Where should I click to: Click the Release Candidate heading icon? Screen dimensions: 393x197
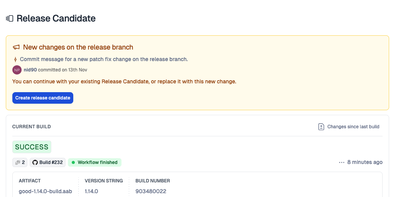click(x=10, y=18)
